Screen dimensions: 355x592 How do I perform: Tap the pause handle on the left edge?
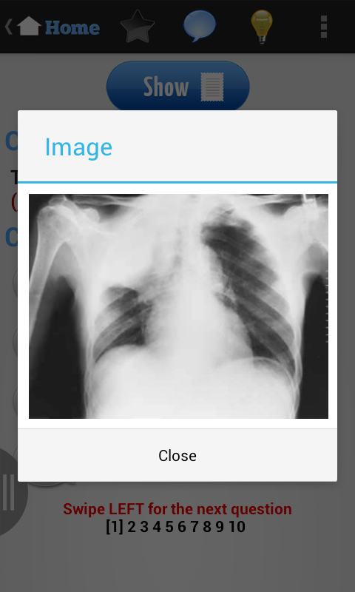[x=9, y=492]
